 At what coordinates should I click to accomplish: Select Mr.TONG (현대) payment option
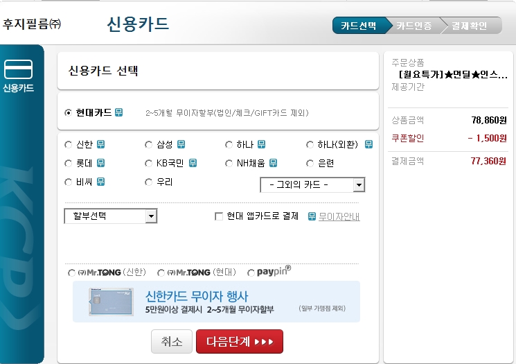point(161,273)
